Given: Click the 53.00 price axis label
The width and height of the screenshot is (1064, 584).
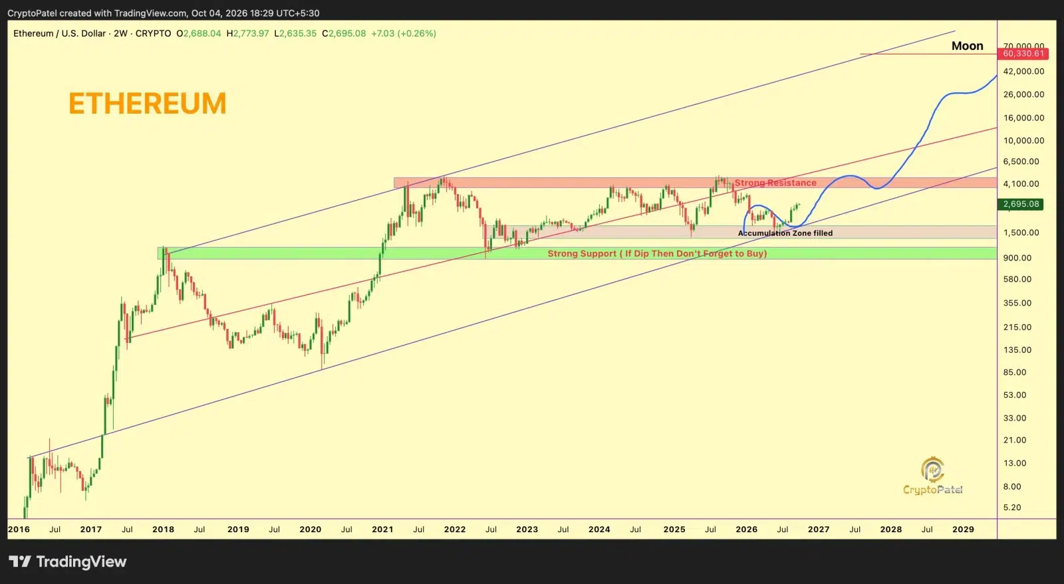Looking at the screenshot, I should [1015, 395].
